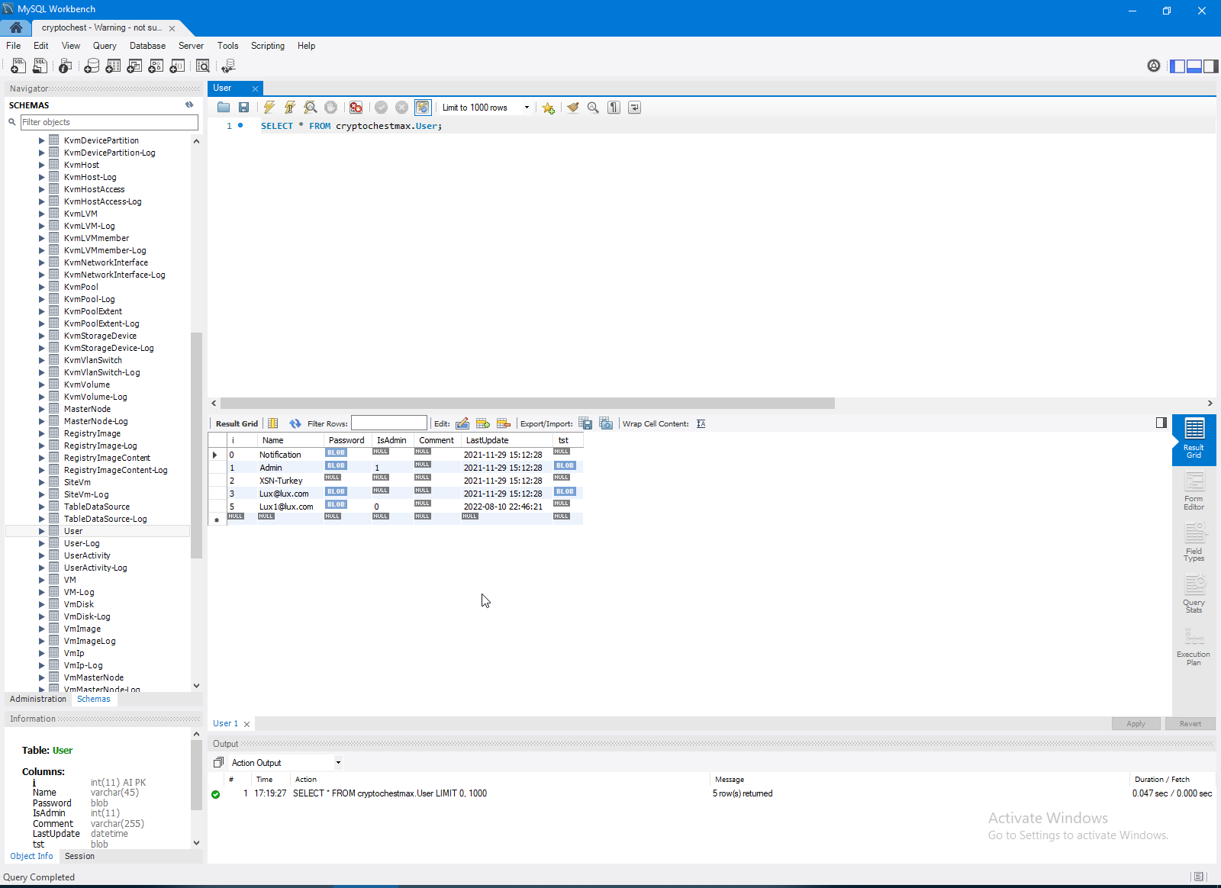Show the Field Types panel
Screen dimensions: 1221x888
click(x=1194, y=542)
